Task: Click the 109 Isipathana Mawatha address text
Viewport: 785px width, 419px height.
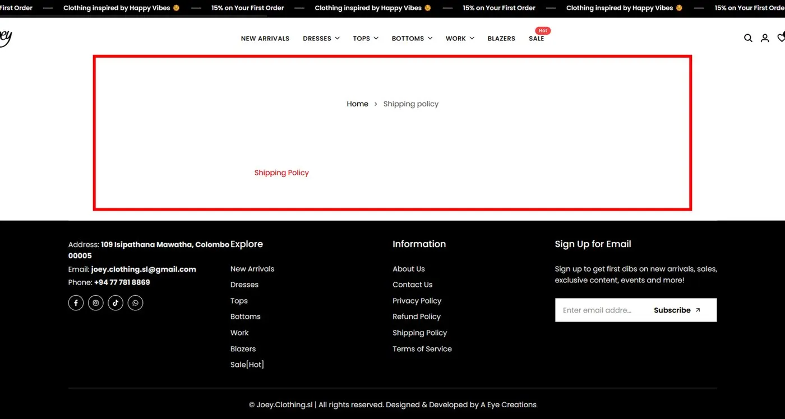Action: (x=149, y=250)
